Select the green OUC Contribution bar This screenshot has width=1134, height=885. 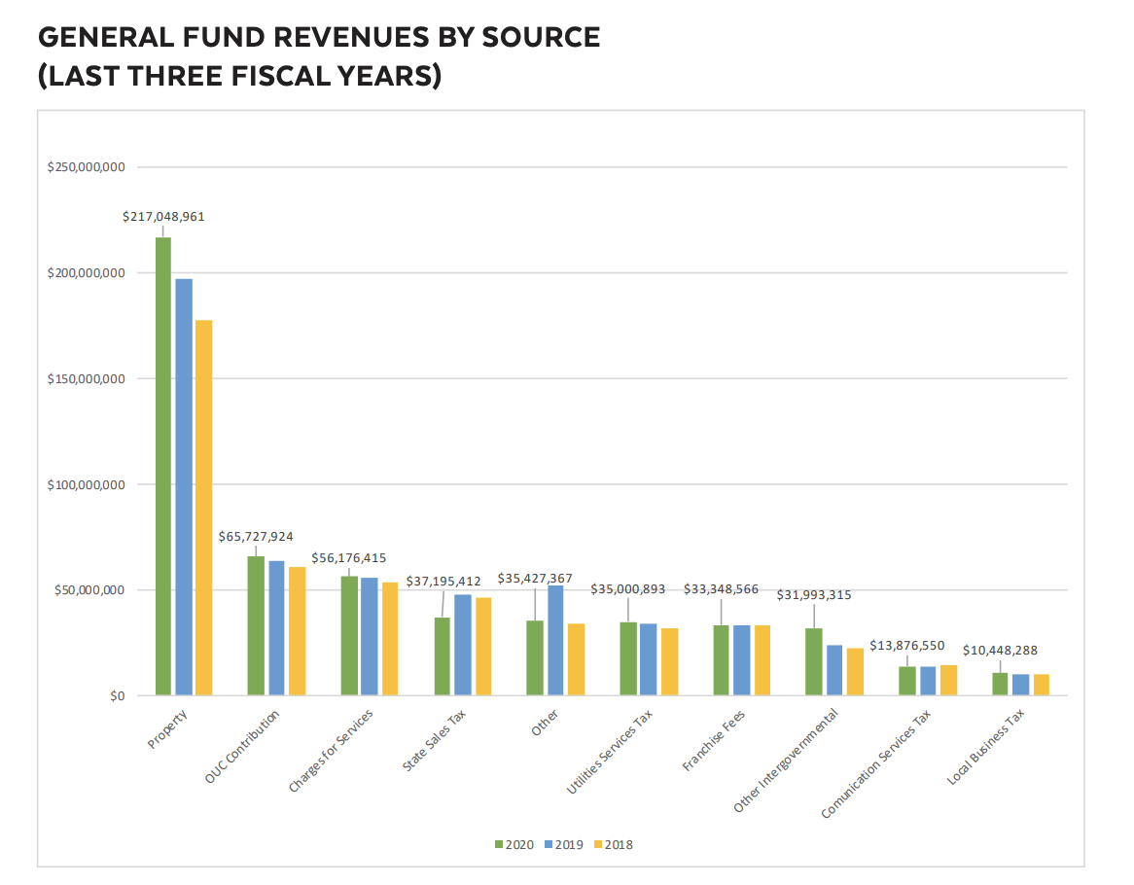pyautogui.click(x=256, y=625)
